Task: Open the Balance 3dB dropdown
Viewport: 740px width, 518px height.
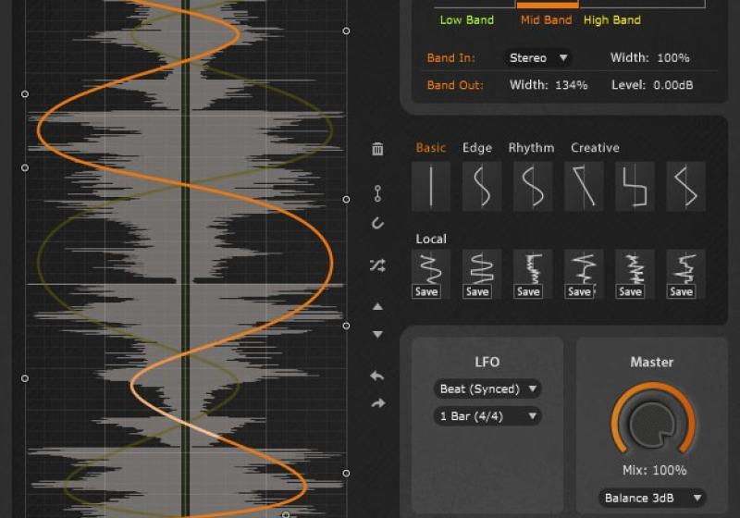Action: [651, 498]
